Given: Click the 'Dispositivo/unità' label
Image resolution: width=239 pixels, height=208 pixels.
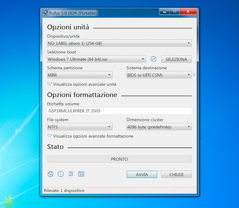Looking at the screenshot, I should 63,36.
